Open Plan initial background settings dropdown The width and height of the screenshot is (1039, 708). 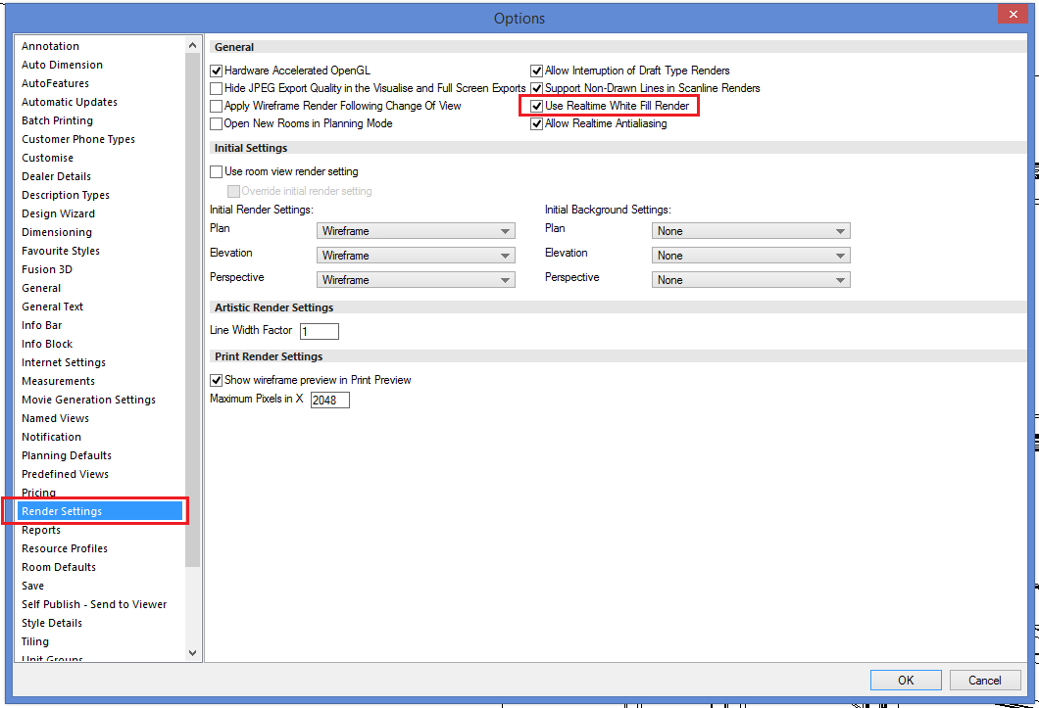click(751, 231)
